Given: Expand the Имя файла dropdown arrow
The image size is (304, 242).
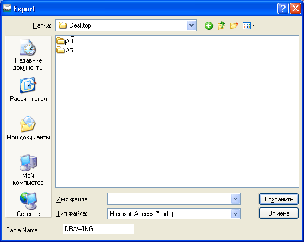Looking at the screenshot, I should [236, 199].
